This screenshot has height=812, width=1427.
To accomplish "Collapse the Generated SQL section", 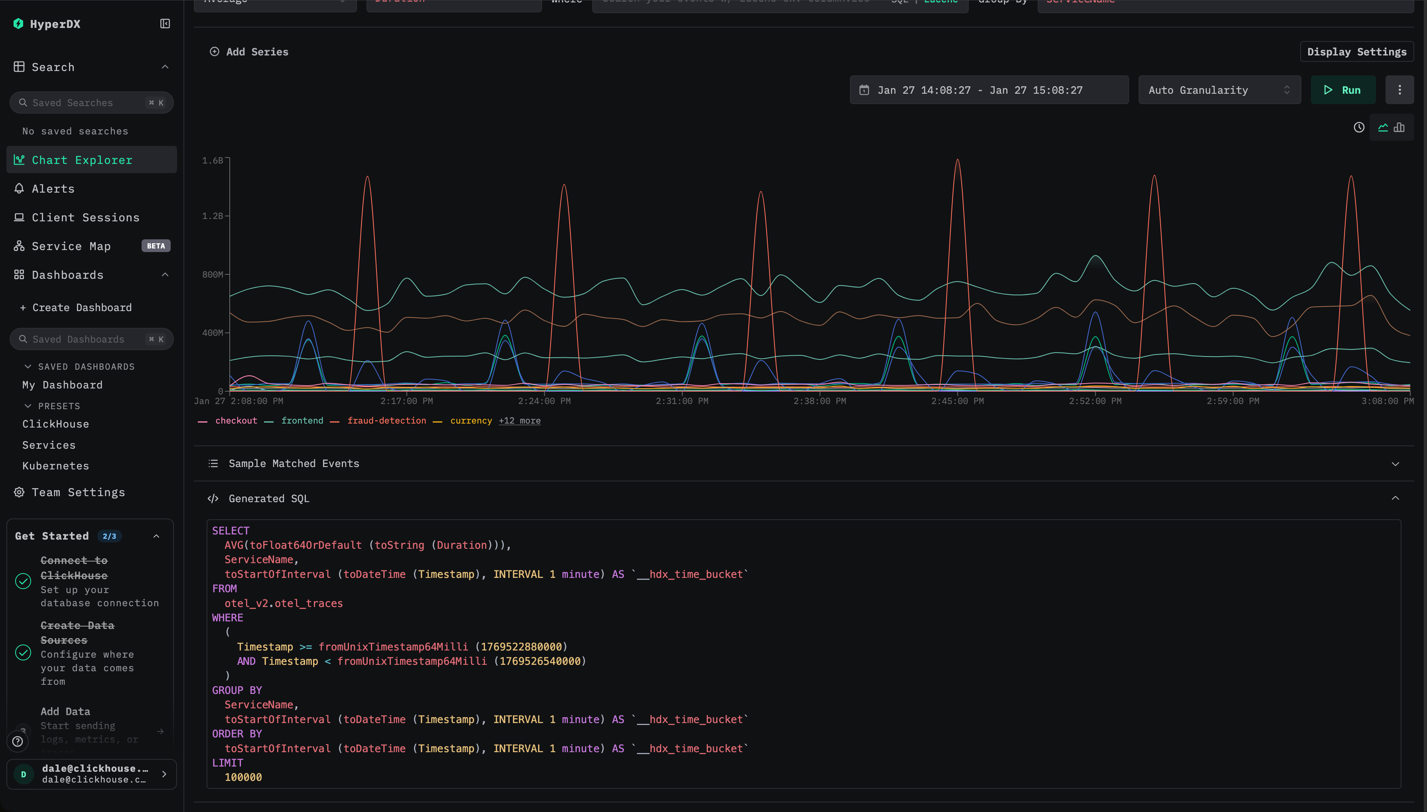I will tap(1395, 498).
